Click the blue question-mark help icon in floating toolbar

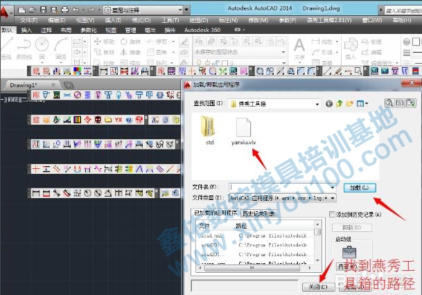coord(129,120)
